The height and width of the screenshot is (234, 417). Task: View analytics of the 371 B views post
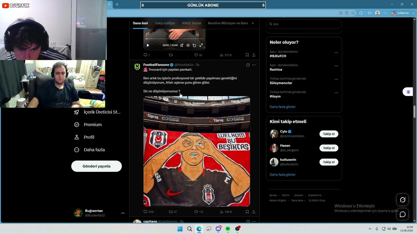225,55
